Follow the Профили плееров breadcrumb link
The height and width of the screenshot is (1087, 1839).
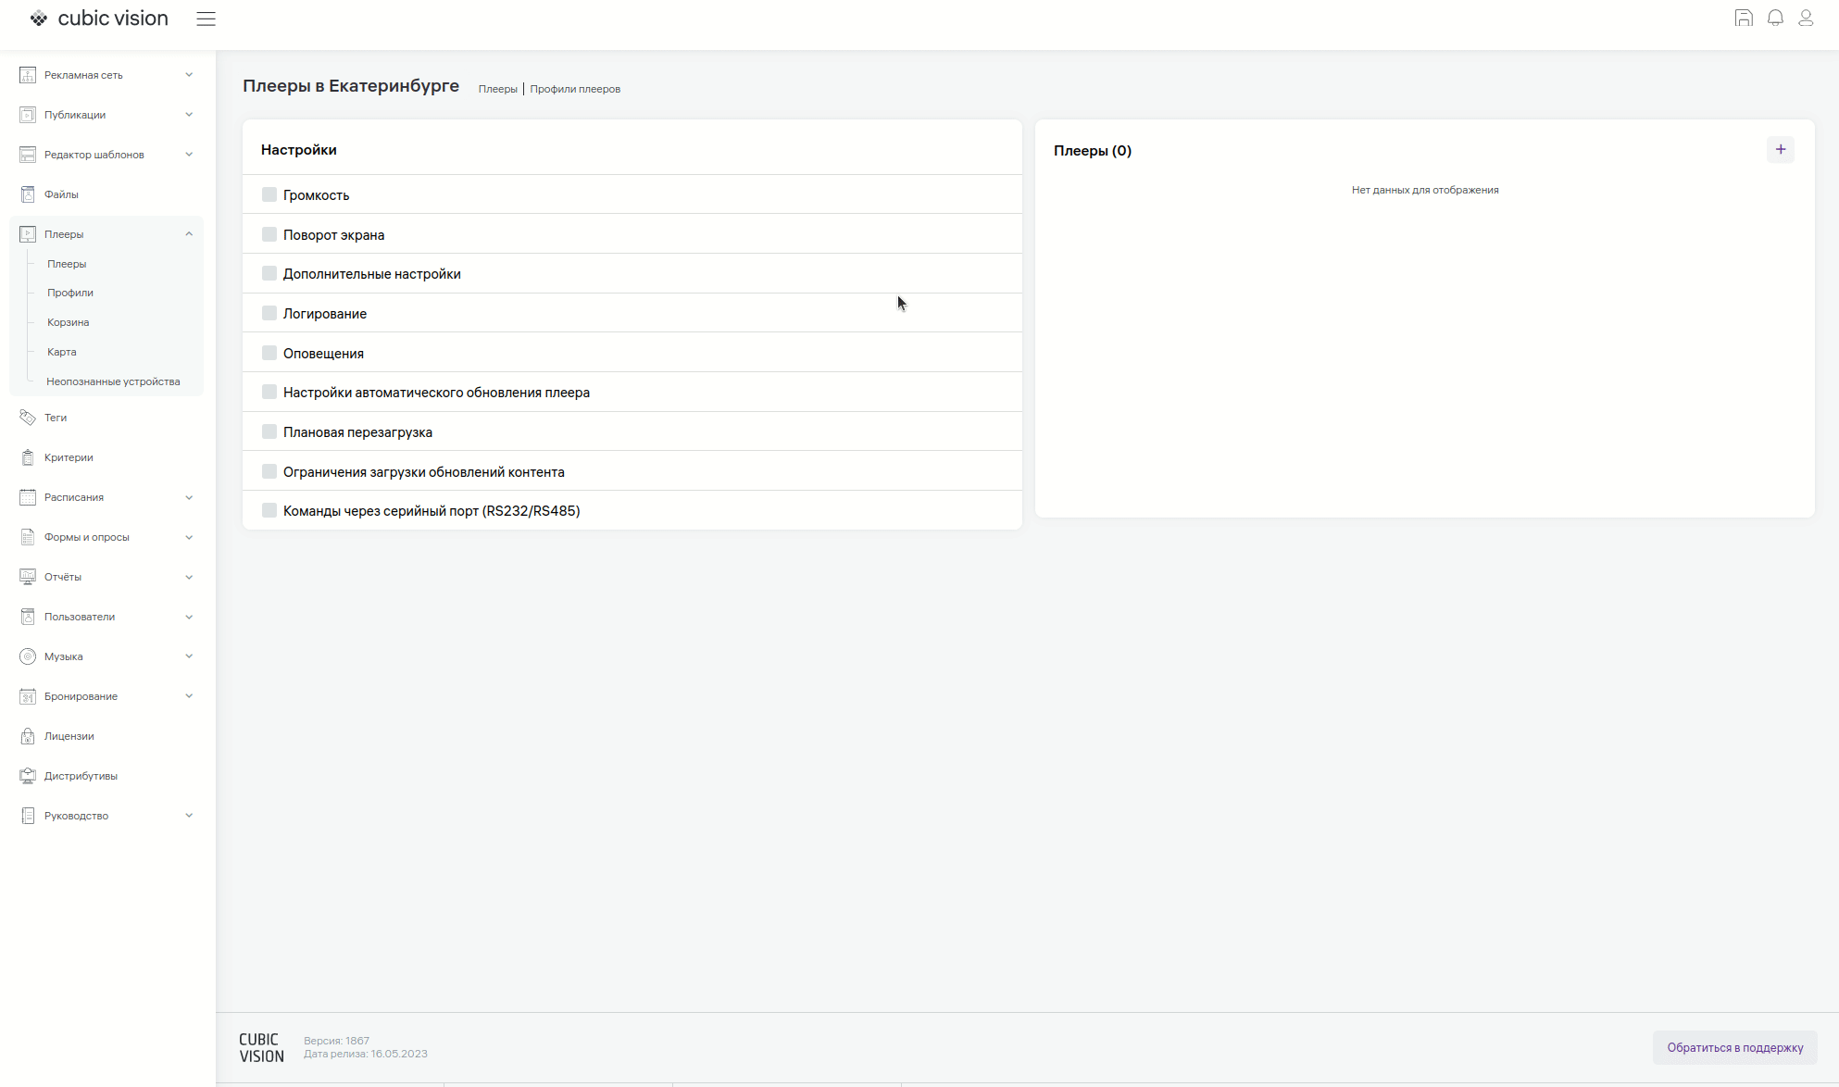point(575,89)
